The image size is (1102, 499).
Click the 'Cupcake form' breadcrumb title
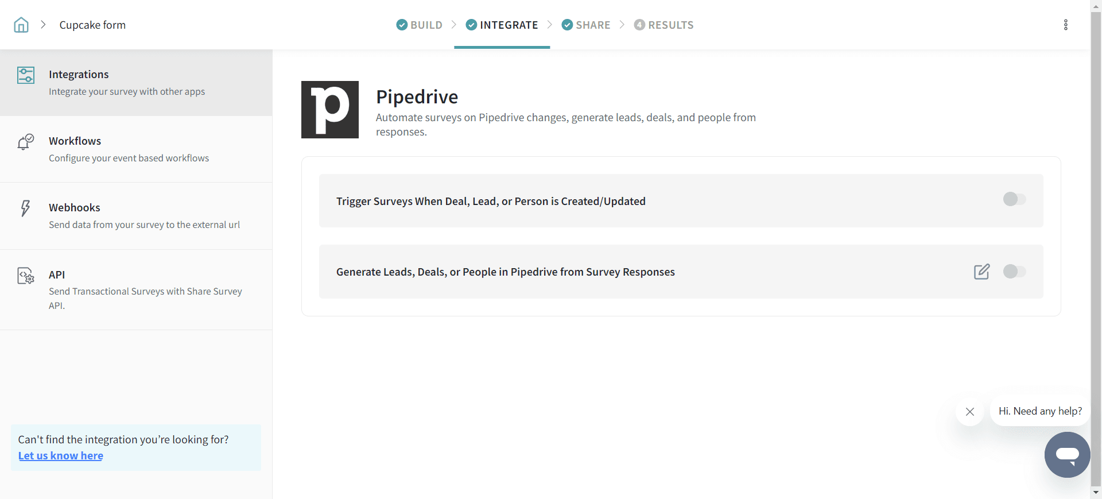coord(92,25)
